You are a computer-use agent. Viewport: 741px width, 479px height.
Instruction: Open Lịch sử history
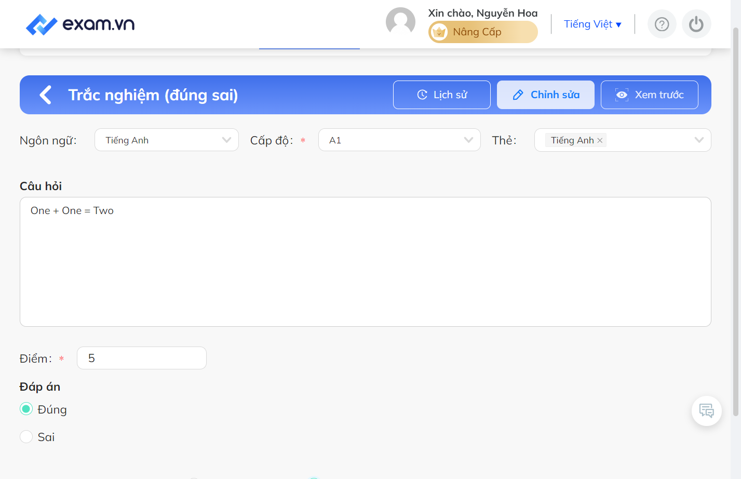tap(442, 95)
